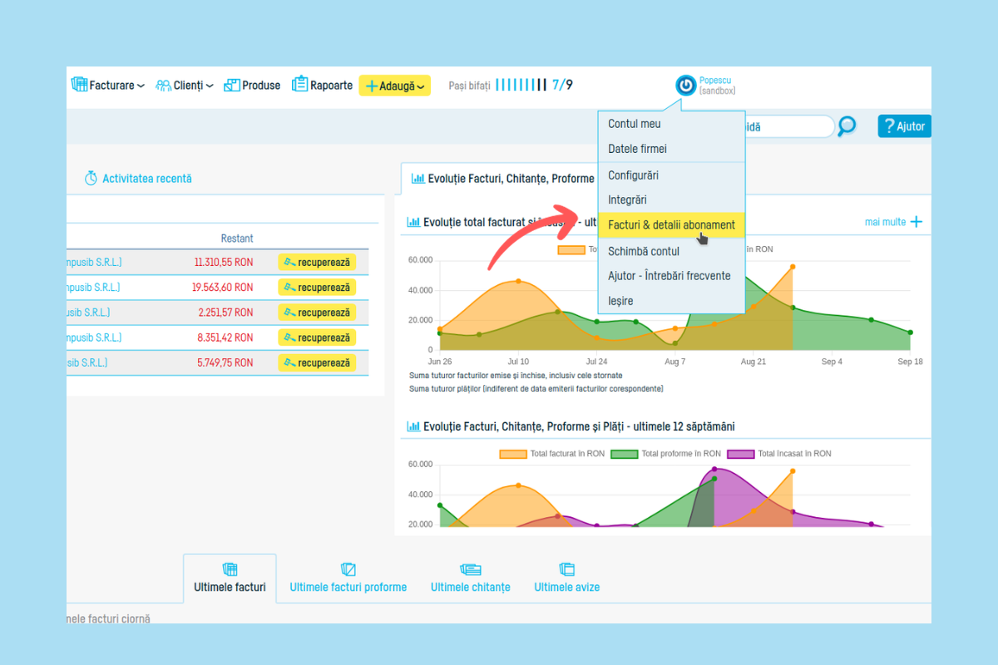Click recuperează for the 11.310,55 RON row
This screenshot has height=665, width=998.
pyautogui.click(x=317, y=262)
